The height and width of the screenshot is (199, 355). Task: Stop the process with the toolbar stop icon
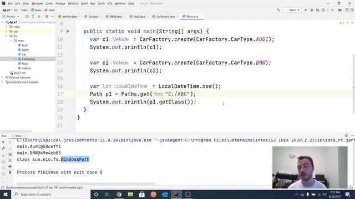coord(333,10)
